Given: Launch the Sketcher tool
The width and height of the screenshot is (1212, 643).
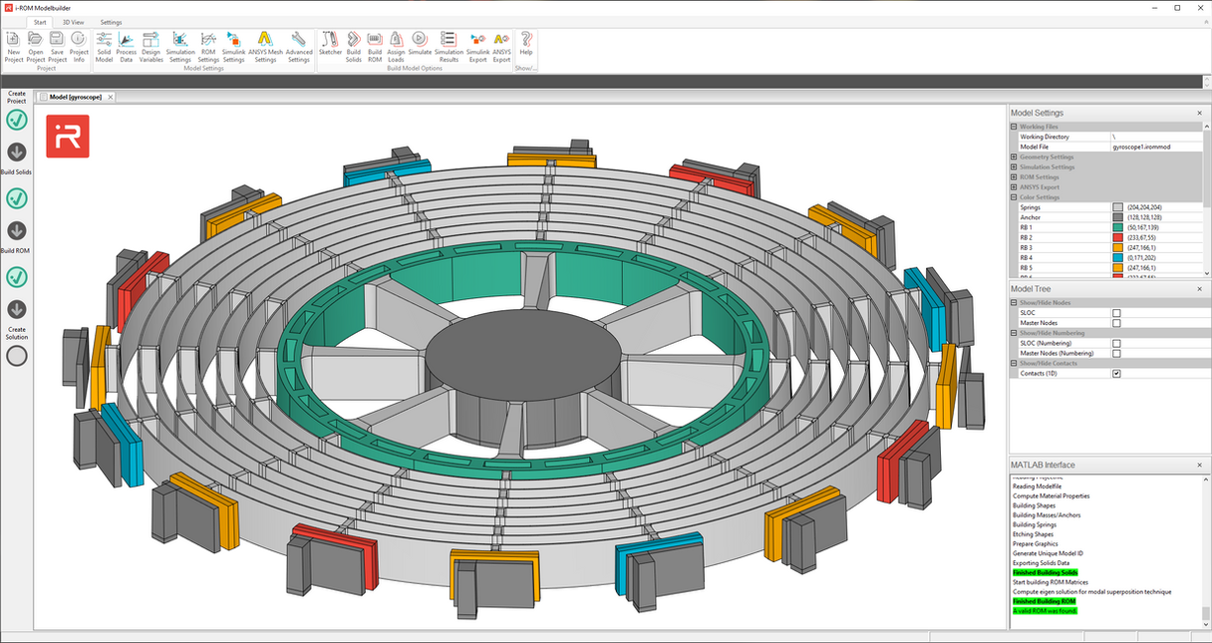Looking at the screenshot, I should click(x=330, y=44).
